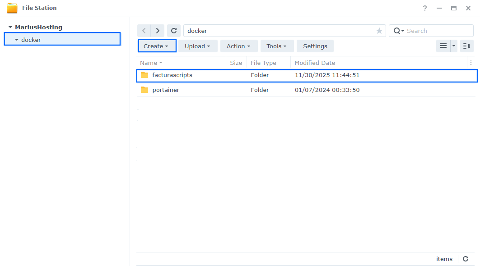This screenshot has height=266, width=480.
Task: Click the forward navigation arrow button
Action: (x=157, y=30)
